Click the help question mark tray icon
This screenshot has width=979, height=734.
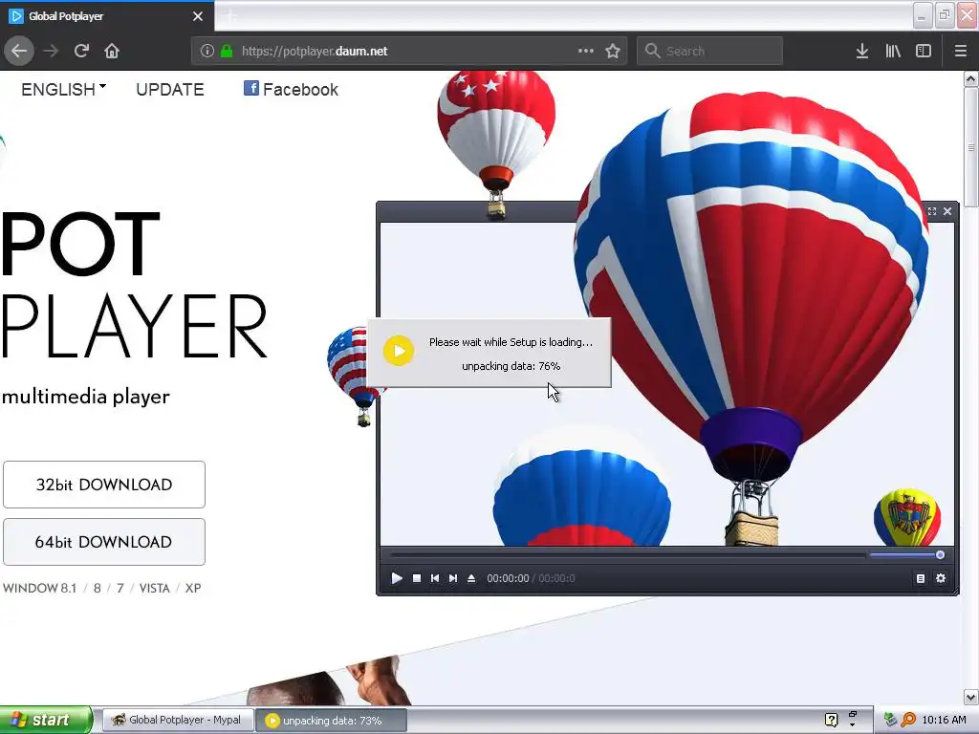pyautogui.click(x=831, y=721)
